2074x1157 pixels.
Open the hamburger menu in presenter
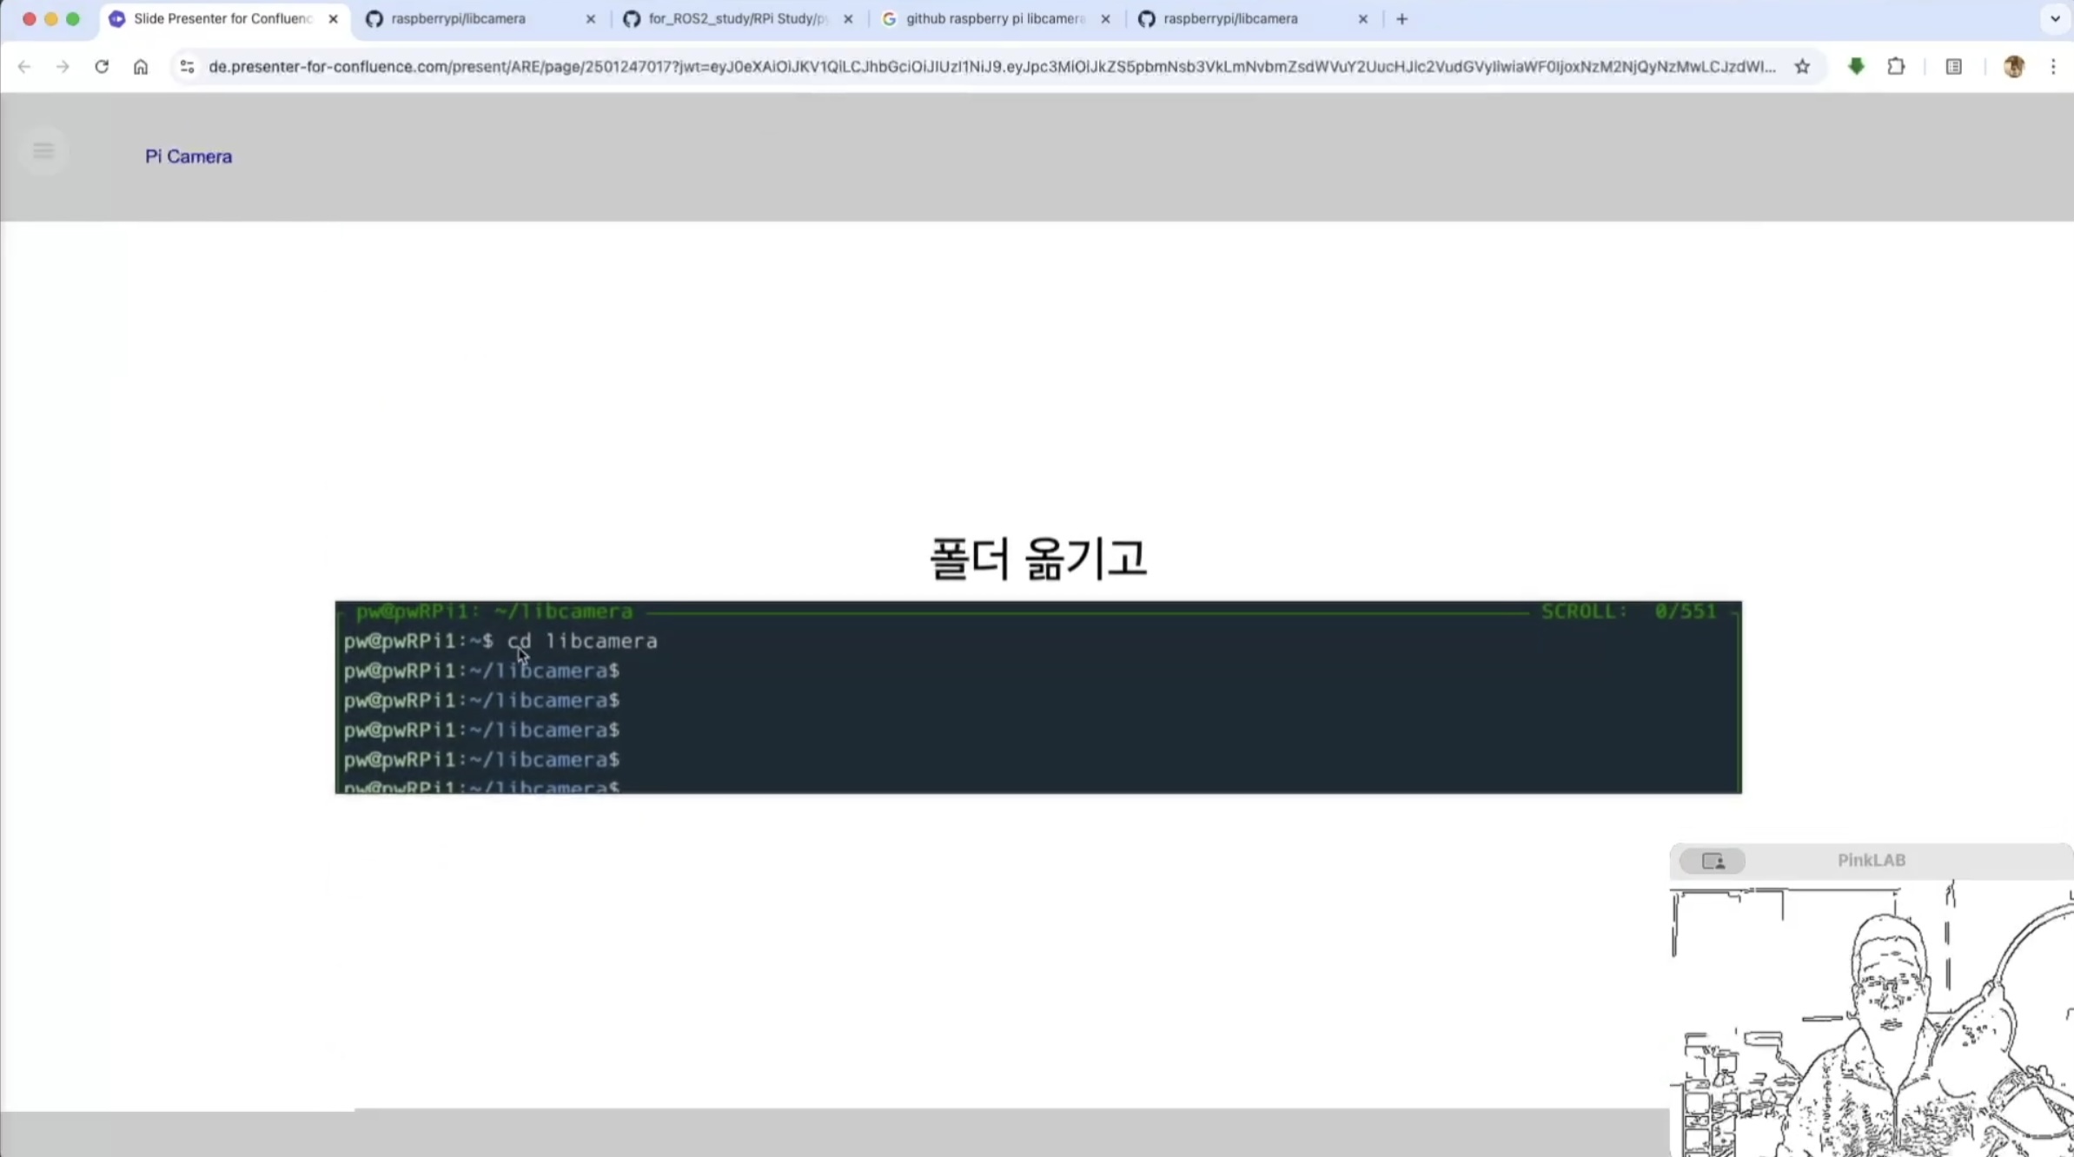click(x=43, y=151)
